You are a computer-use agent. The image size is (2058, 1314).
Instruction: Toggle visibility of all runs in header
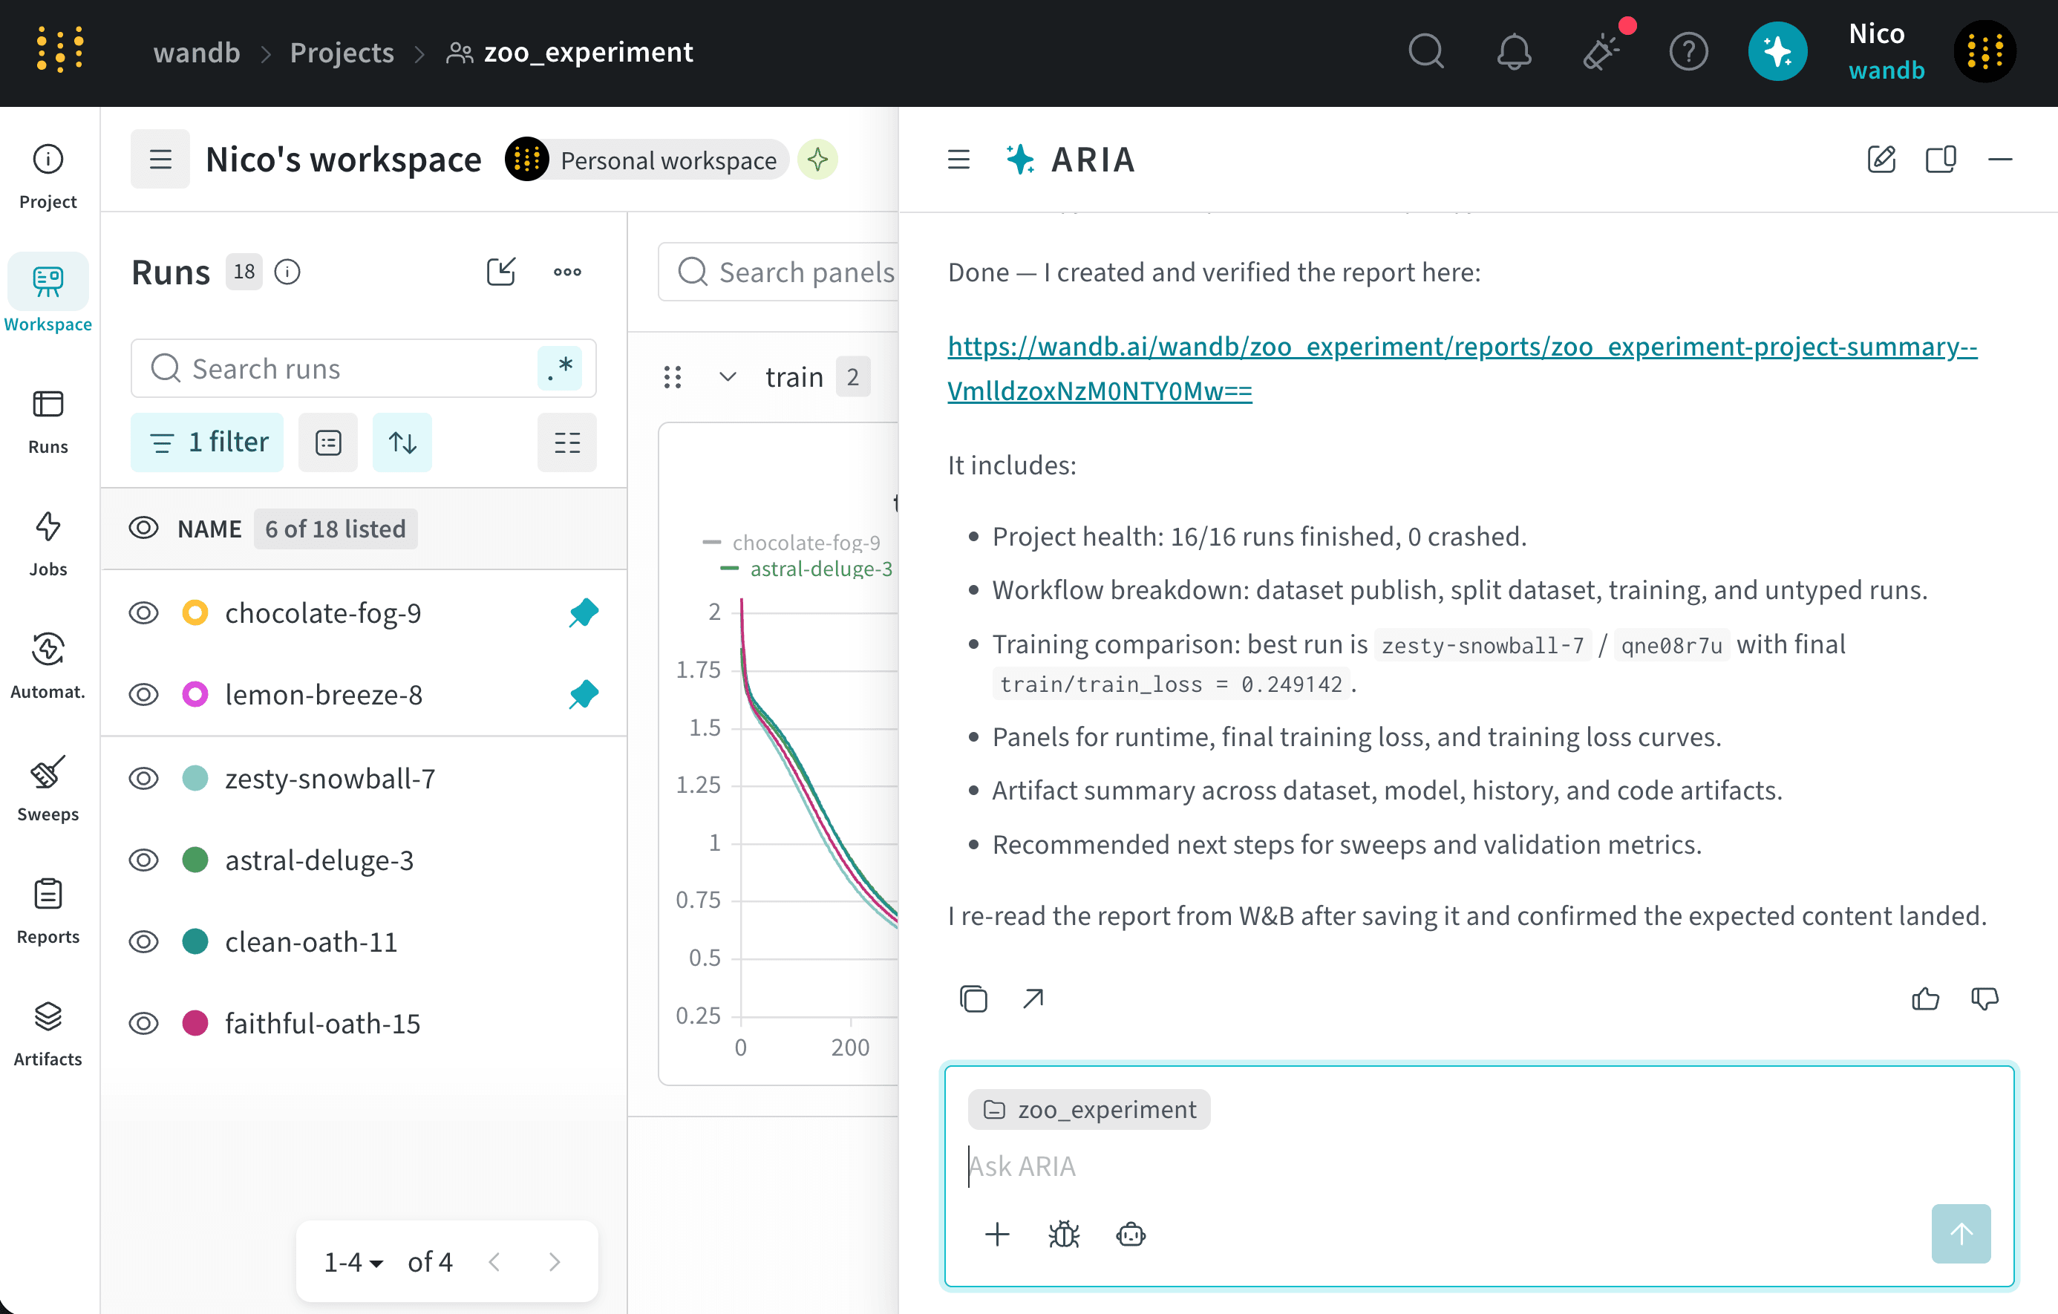(x=143, y=528)
